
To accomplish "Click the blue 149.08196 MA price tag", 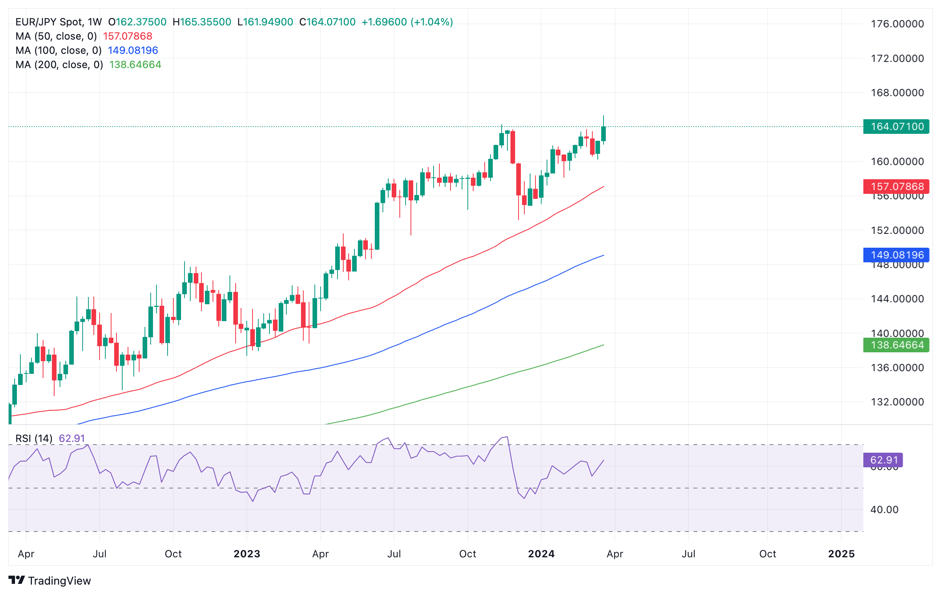I will (x=896, y=255).
